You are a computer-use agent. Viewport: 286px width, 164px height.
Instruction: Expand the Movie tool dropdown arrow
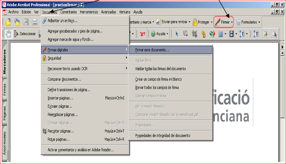[236, 34]
